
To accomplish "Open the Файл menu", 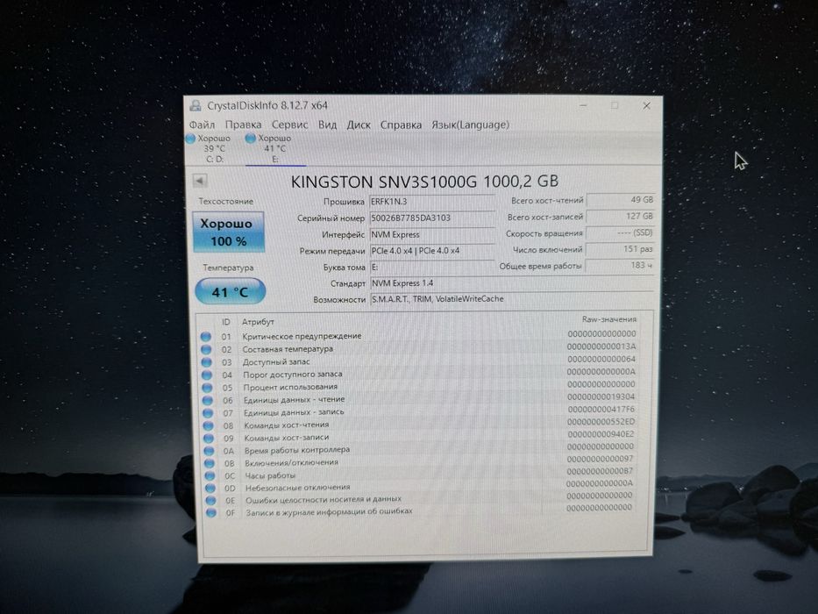I will point(202,125).
